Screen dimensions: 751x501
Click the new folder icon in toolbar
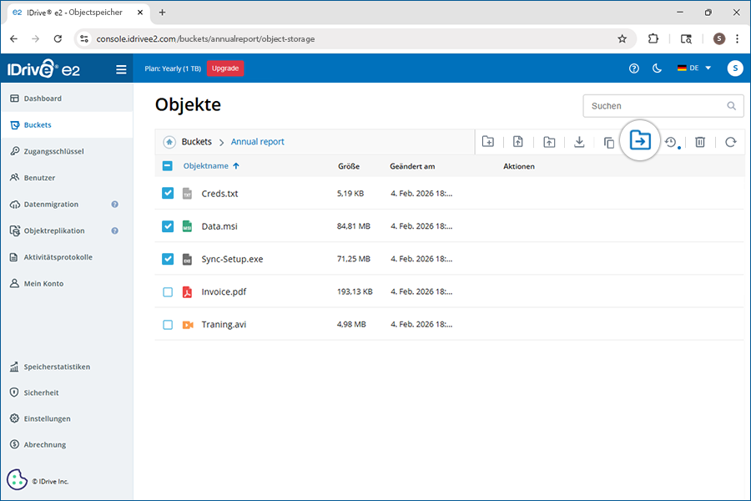click(x=488, y=142)
